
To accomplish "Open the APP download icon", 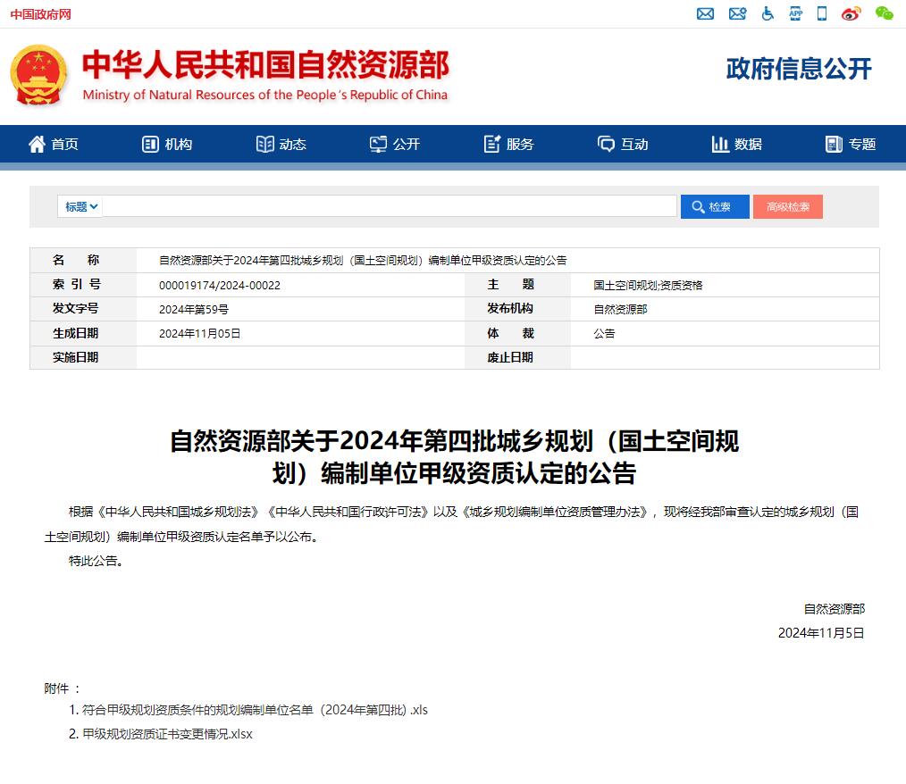I will 795,13.
